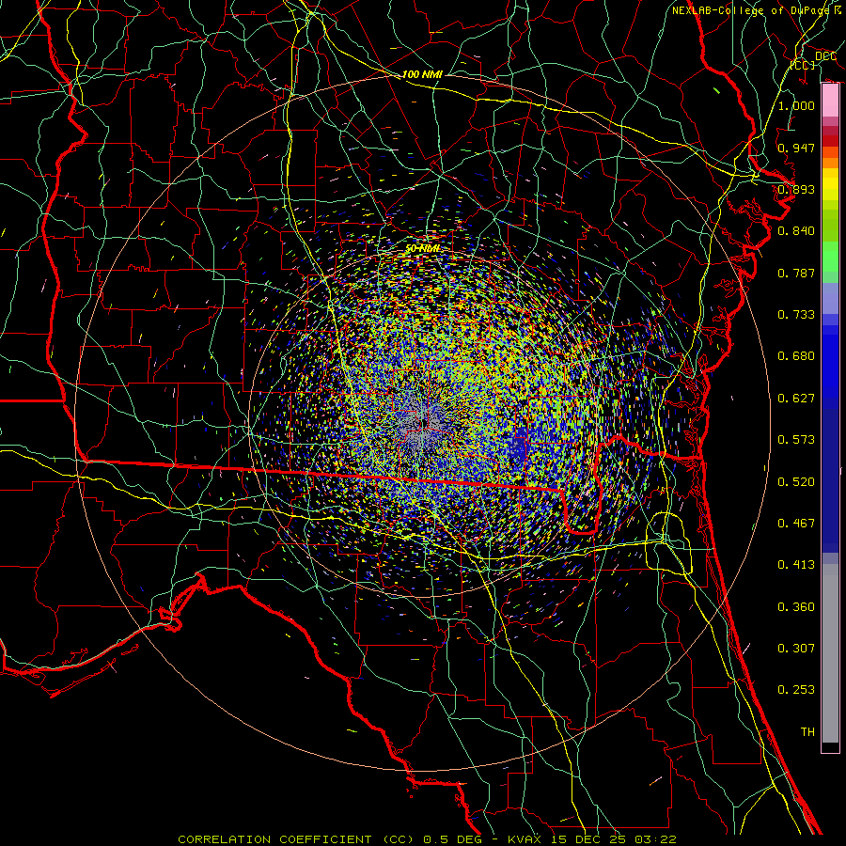
Task: Click the pink segment of the color bar
Action: tap(830, 101)
